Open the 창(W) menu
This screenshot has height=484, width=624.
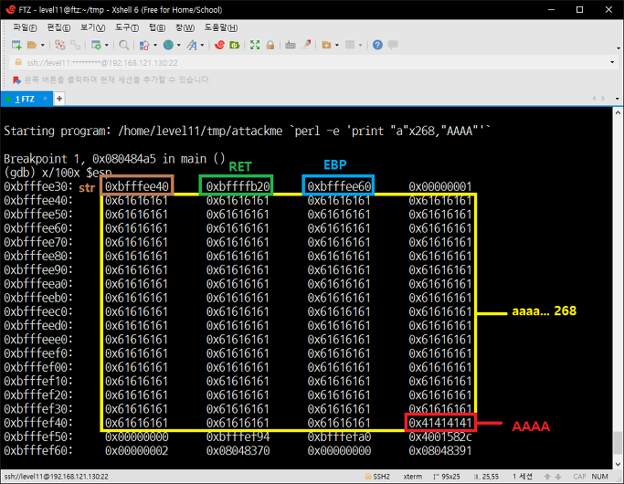185,27
